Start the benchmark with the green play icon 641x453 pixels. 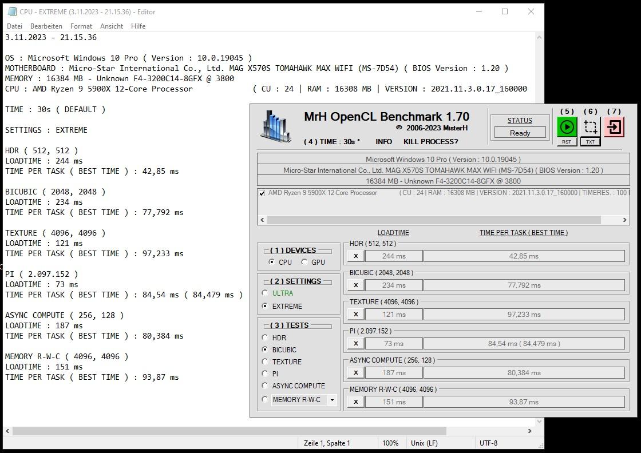point(567,127)
